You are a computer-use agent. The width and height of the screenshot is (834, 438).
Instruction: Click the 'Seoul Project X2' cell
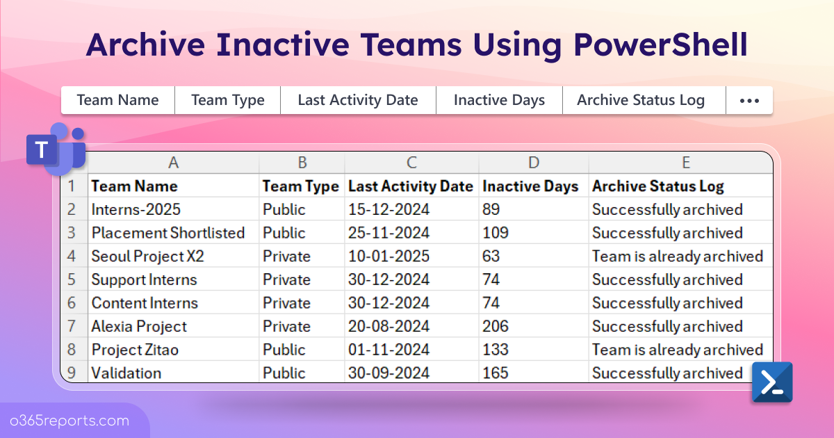tap(174, 256)
